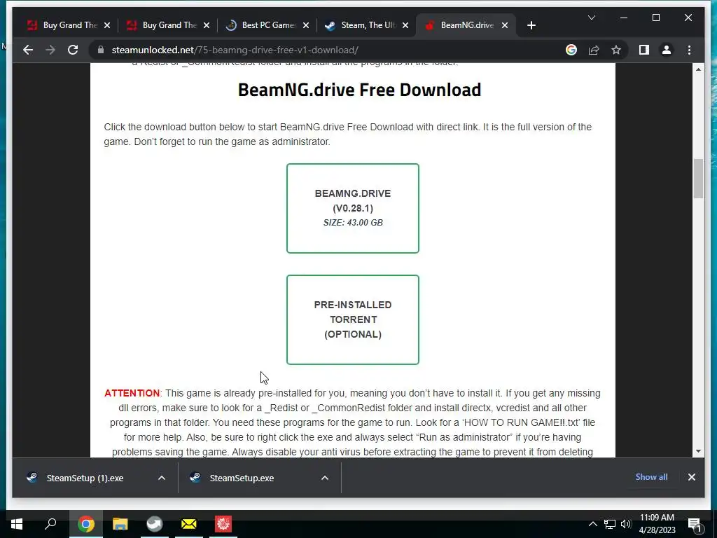Click Chrome icon in taskbar
Screen dimensions: 717x538
coord(85,524)
